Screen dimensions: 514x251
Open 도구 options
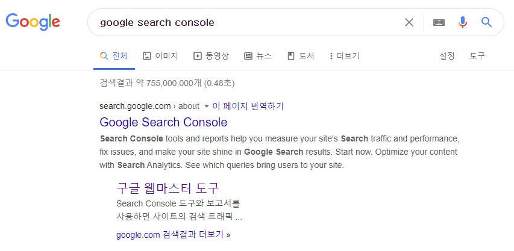click(x=477, y=56)
